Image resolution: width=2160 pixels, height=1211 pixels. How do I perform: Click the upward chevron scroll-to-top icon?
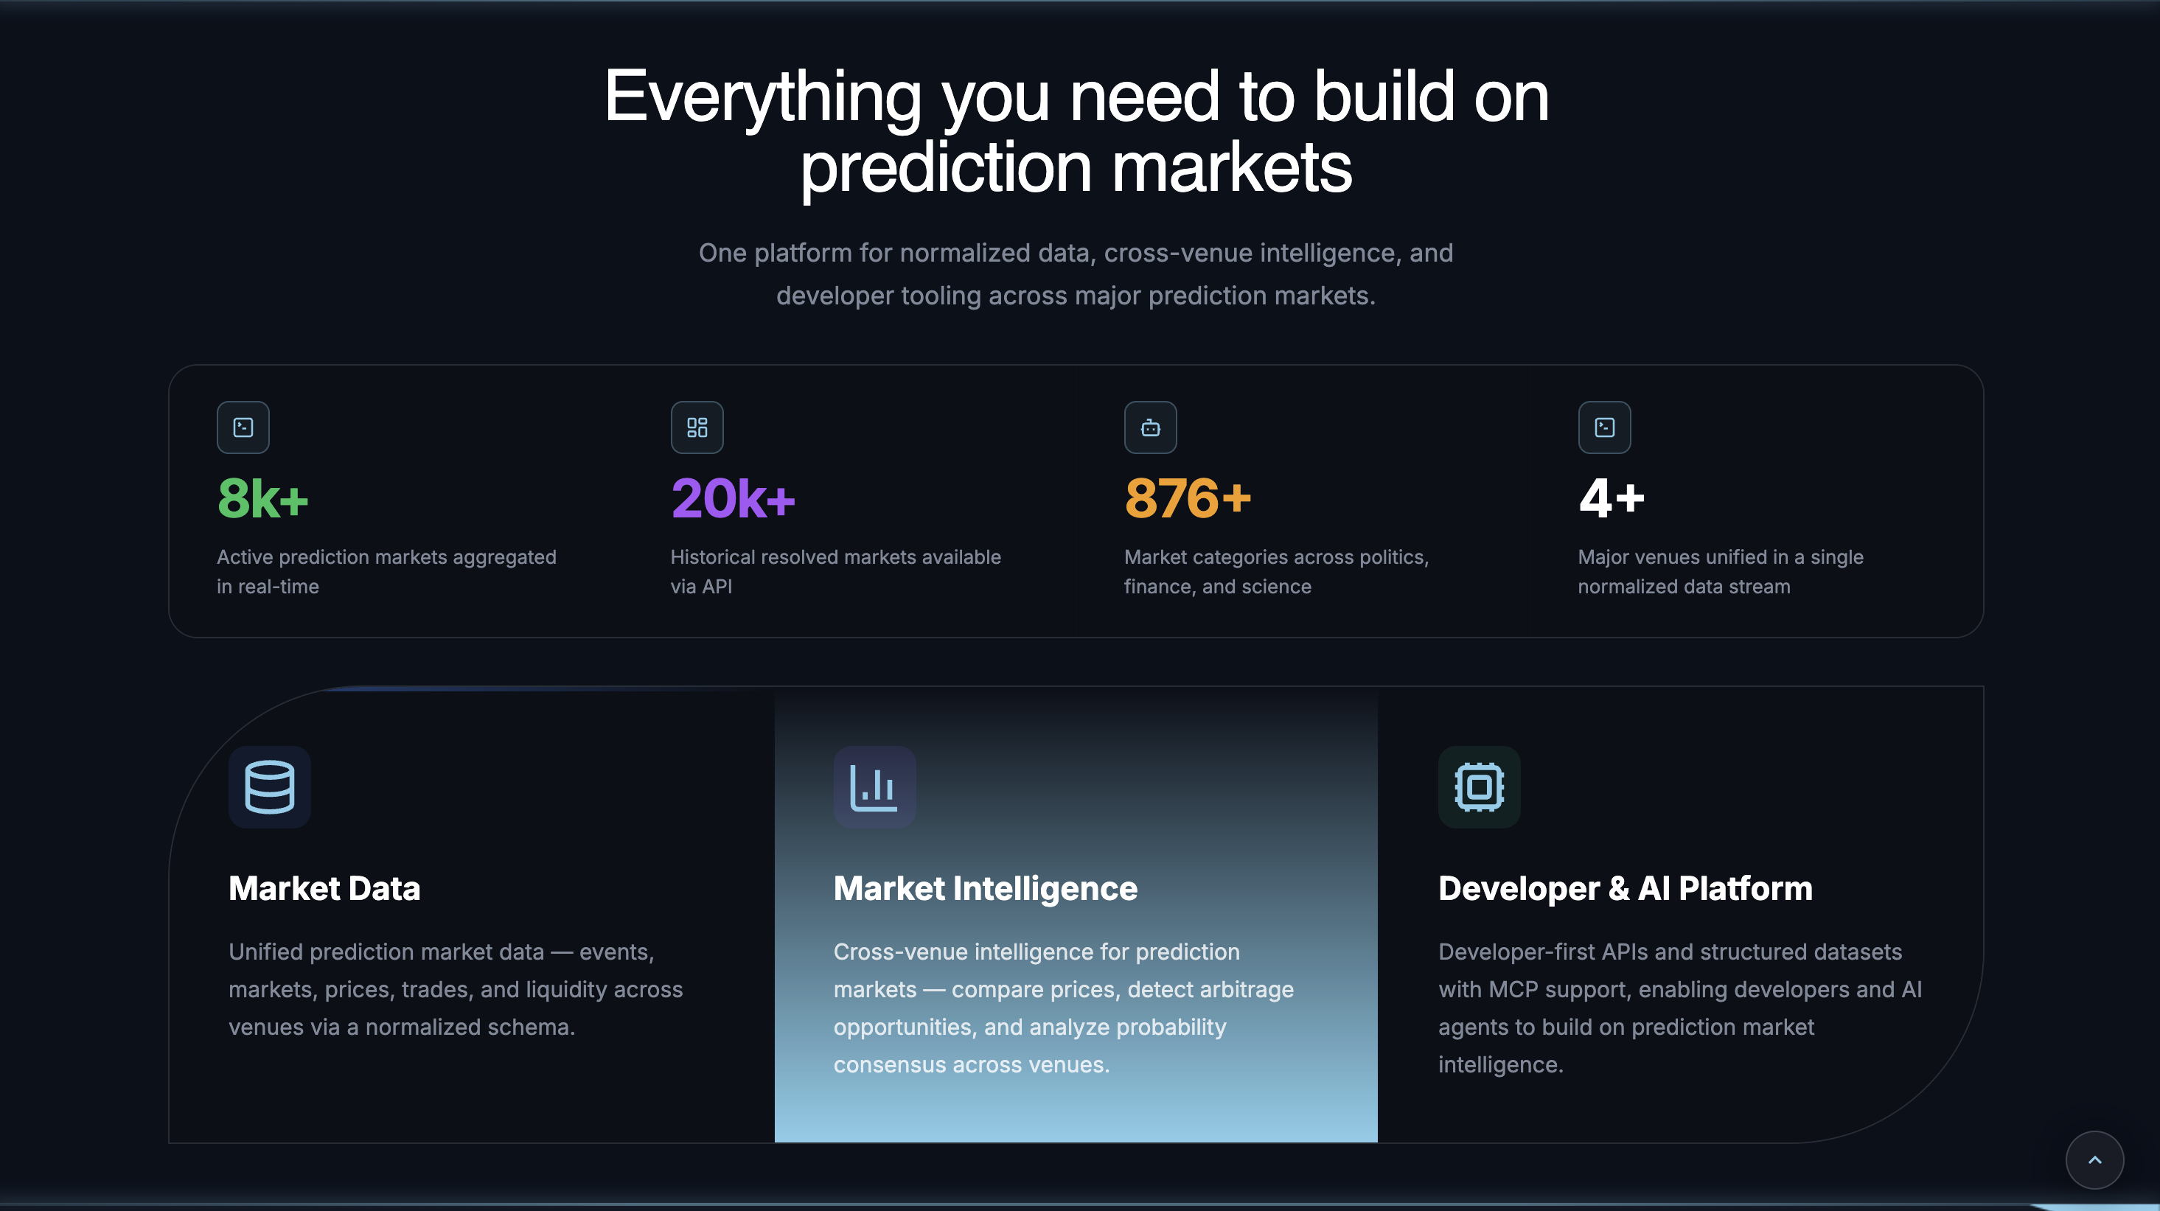2094,1160
